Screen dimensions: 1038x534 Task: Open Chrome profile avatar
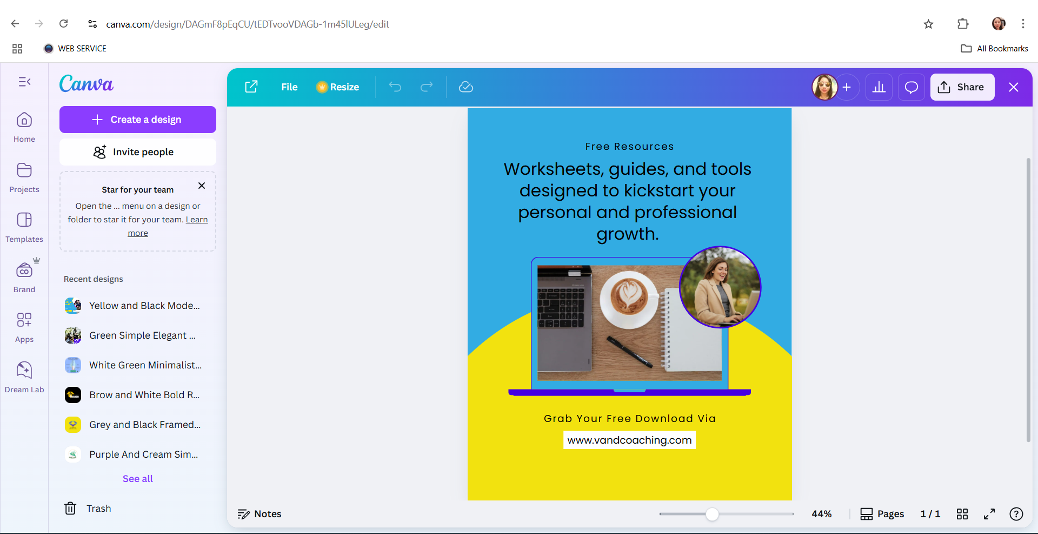999,24
